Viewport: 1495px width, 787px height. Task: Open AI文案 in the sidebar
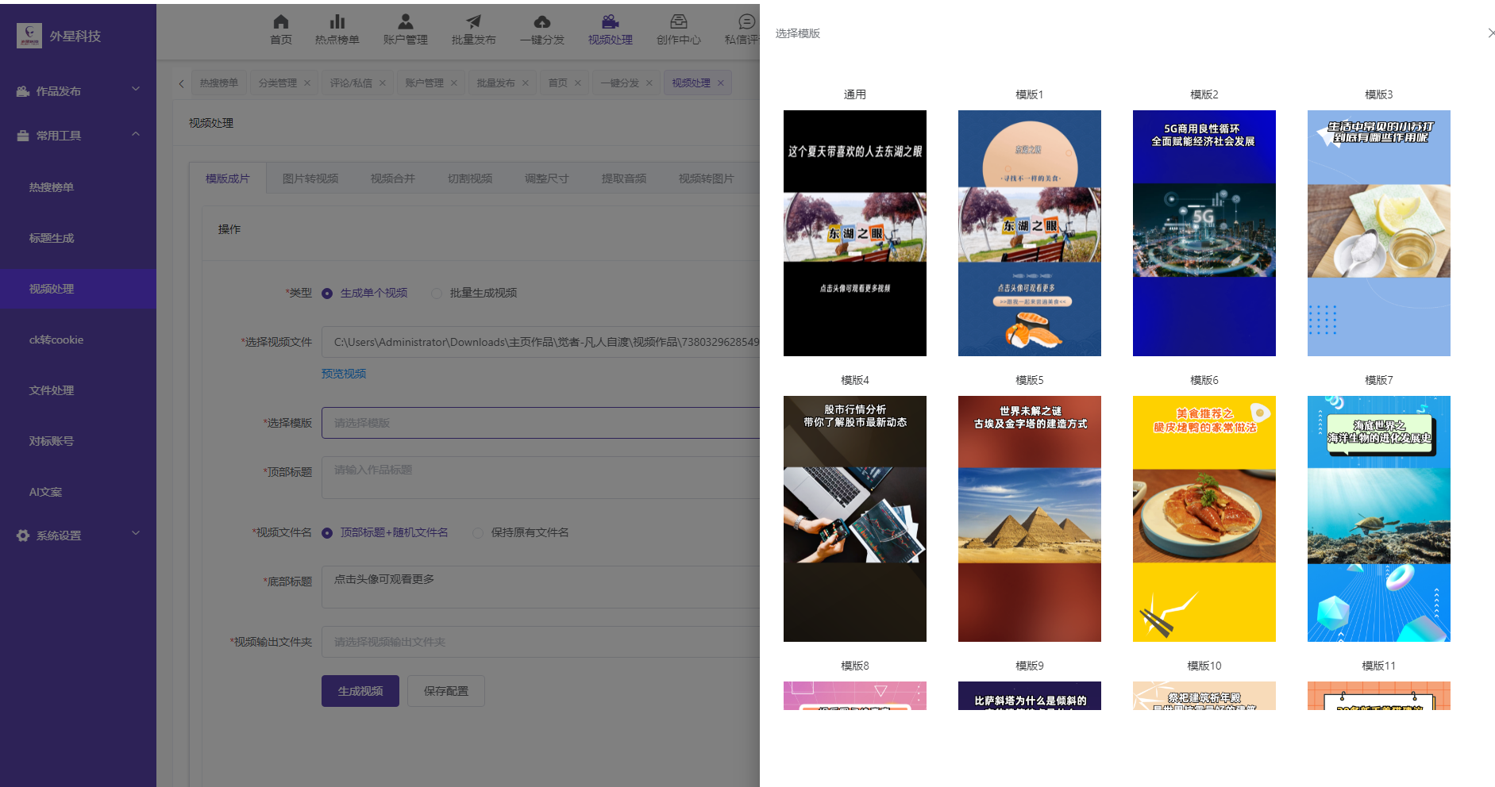click(78, 492)
